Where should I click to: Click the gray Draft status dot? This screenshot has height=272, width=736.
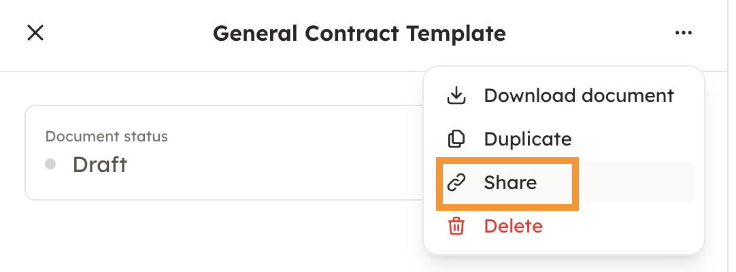(50, 164)
